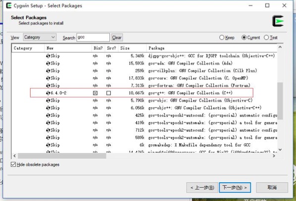Click in the Search input field
Viewport: 296px width, 201px height.
tap(93, 37)
